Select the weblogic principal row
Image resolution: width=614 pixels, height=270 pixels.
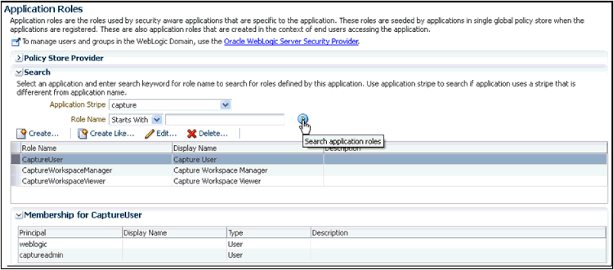click(312, 244)
